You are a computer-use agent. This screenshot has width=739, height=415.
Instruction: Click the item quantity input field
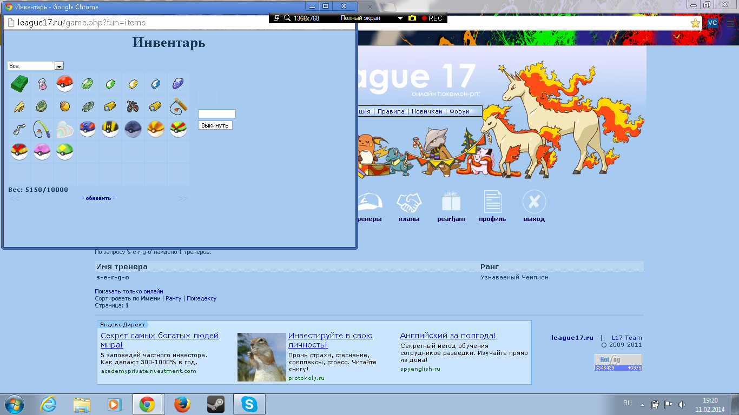coord(217,113)
